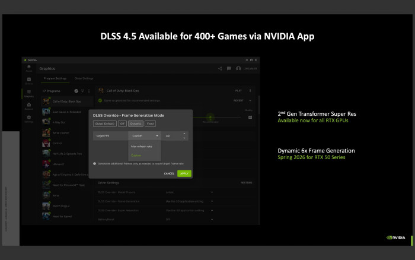415x260 pixels.
Task: Select Kena in program list
Action: coord(68,196)
